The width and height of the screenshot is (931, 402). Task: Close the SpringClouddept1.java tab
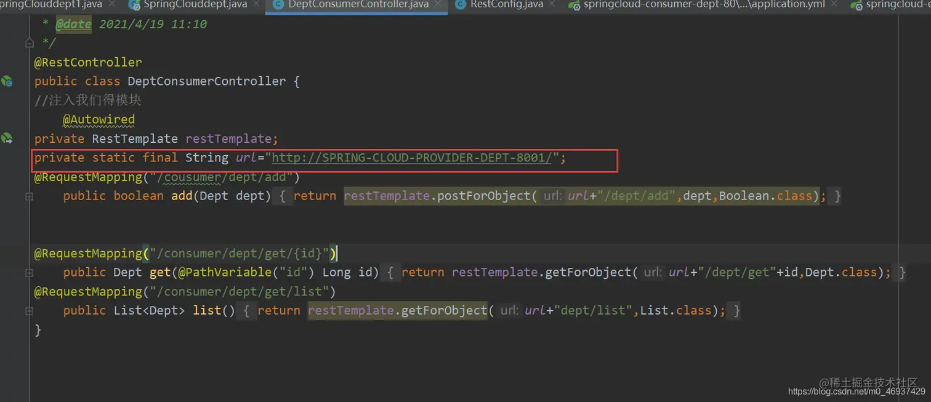point(111,4)
